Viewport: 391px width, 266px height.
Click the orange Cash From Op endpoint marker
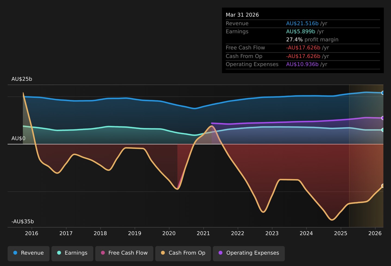(x=383, y=186)
